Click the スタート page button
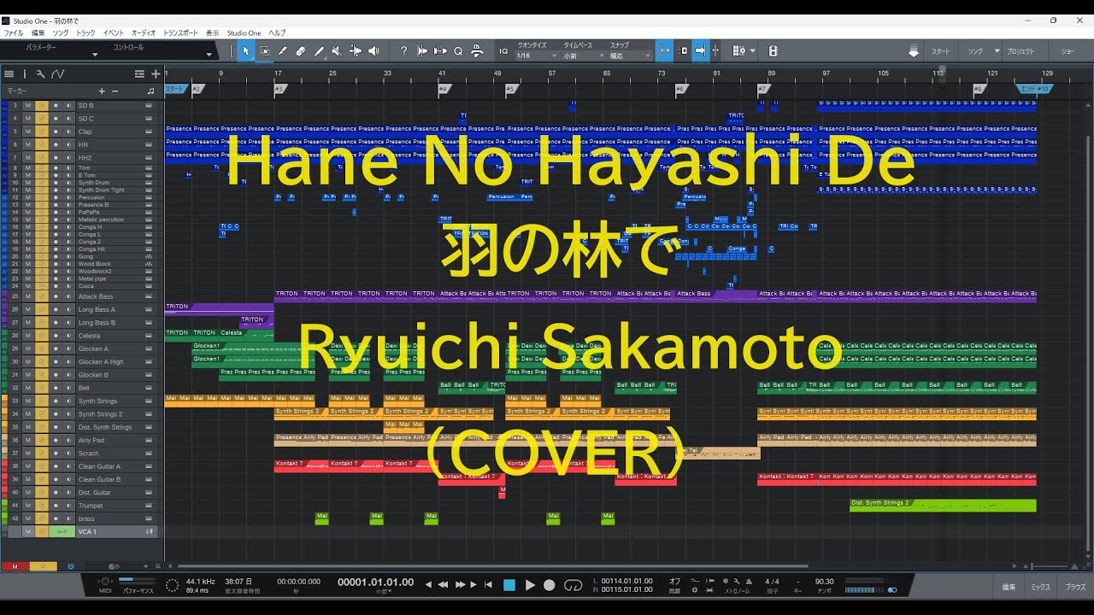This screenshot has height=615, width=1094. (x=940, y=51)
